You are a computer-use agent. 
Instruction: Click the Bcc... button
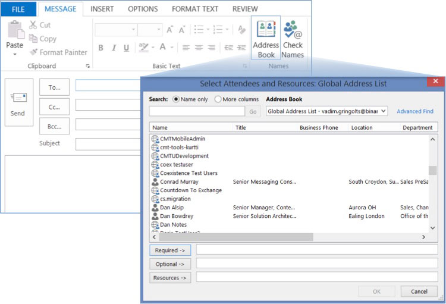54,126
